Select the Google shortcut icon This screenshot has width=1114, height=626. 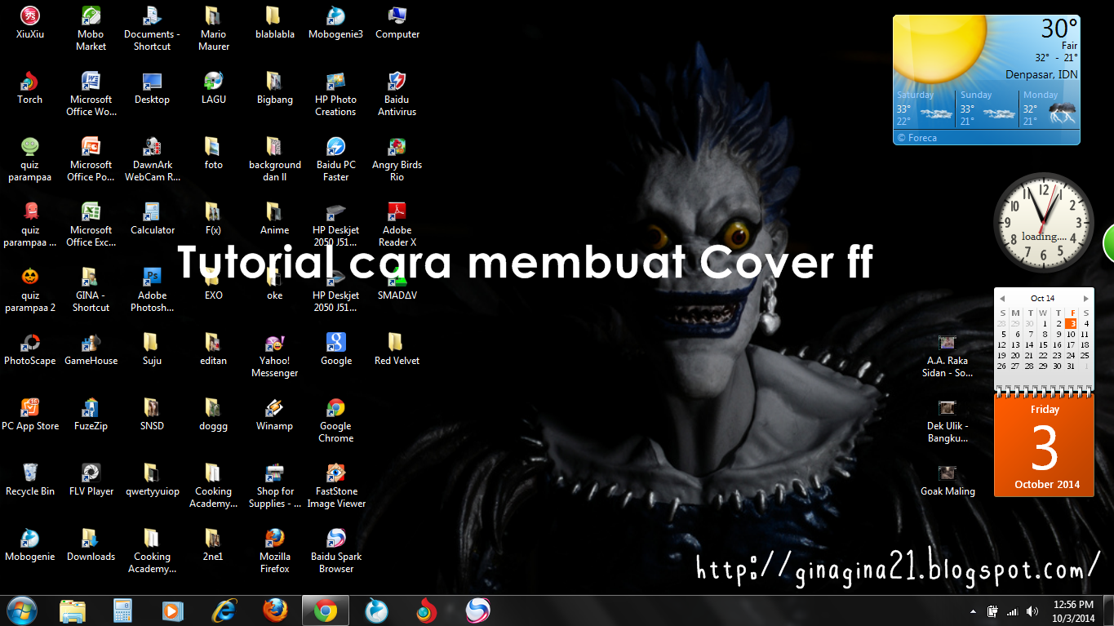click(335, 349)
